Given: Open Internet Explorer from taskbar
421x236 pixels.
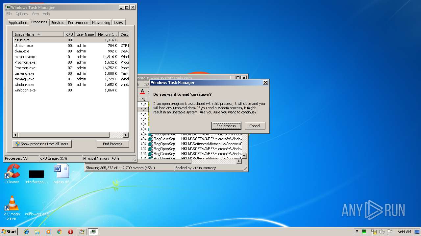Looking at the screenshot, I should (26, 232).
